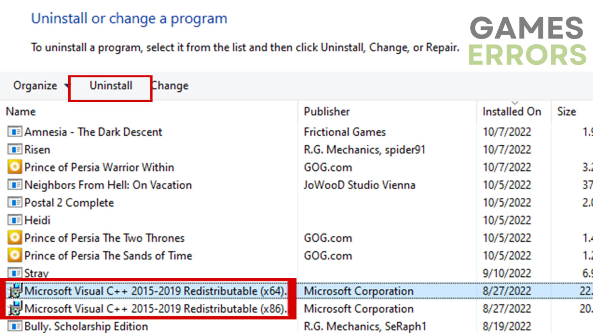Click the Risen program icon
The width and height of the screenshot is (593, 333).
click(14, 150)
